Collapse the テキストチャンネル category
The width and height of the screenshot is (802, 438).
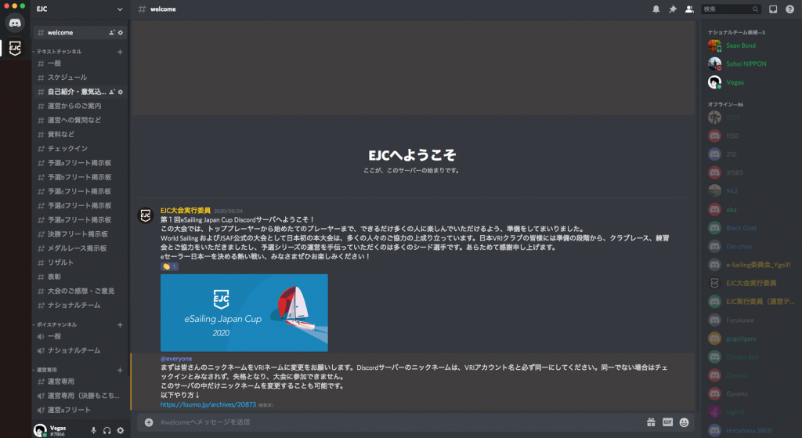58,52
